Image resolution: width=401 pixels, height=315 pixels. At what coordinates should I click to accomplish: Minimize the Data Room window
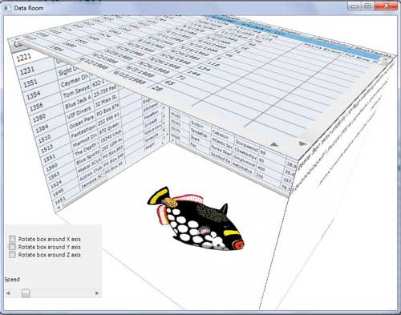click(354, 6)
